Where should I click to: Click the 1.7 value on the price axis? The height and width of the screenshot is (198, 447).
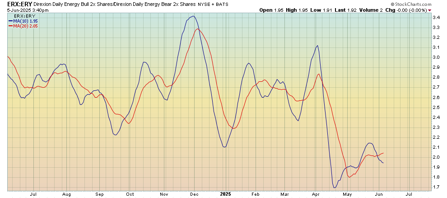pyautogui.click(x=436, y=187)
